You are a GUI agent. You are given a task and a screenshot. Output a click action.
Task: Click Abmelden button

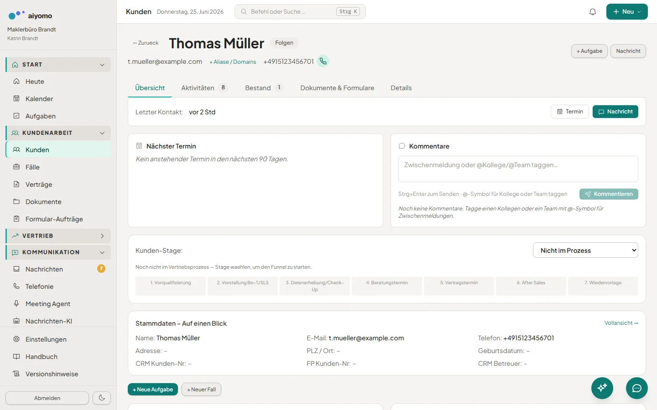tap(47, 398)
